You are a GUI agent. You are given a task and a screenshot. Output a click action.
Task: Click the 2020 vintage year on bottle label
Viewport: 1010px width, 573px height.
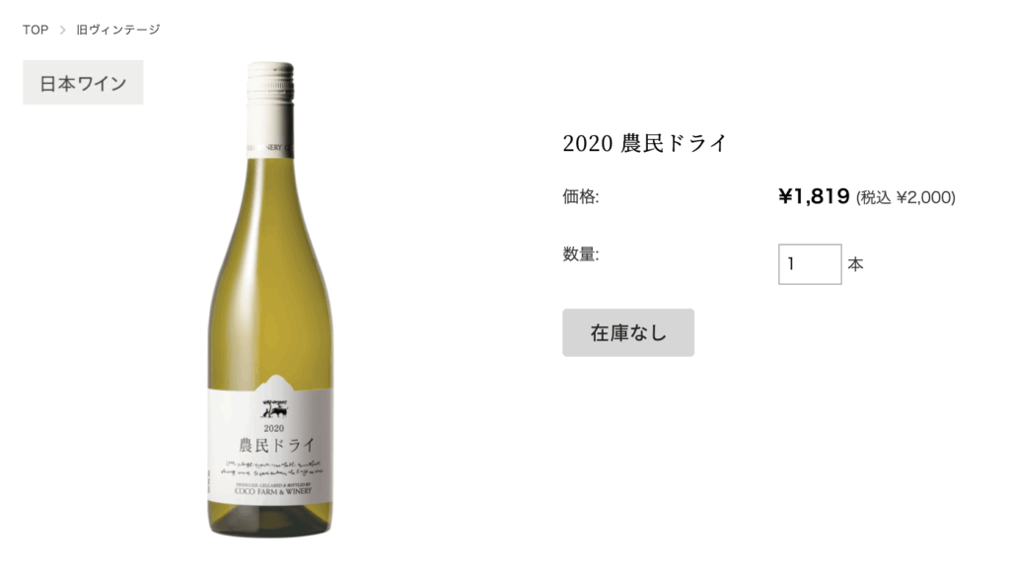coord(274,428)
